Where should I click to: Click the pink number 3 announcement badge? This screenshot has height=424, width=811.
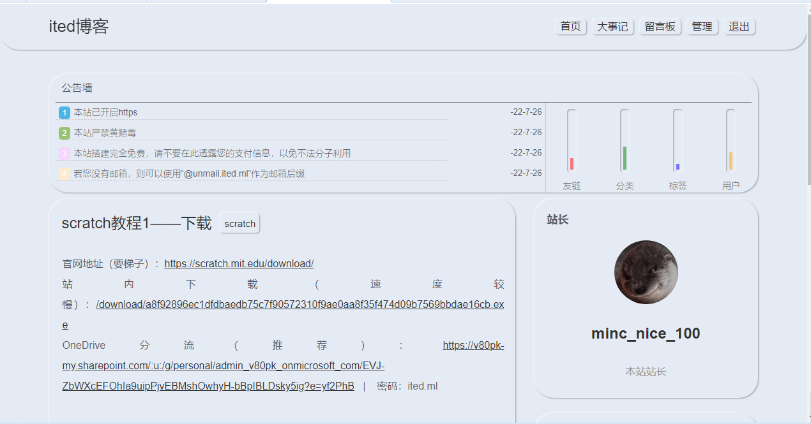(64, 154)
